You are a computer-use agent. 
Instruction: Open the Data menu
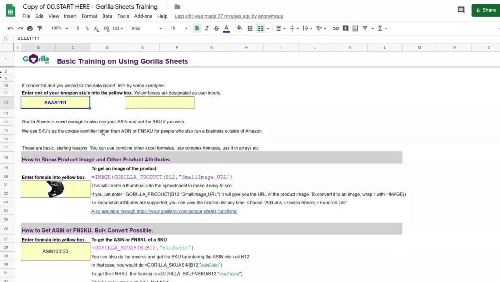107,16
